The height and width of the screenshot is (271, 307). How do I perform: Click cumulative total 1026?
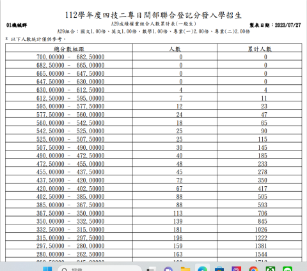261,230
